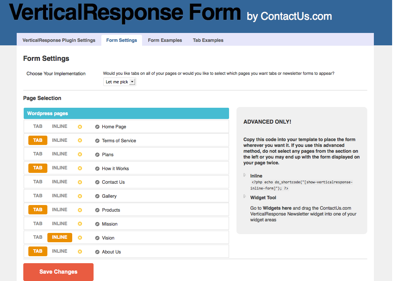Click the gray page icon beside Contact Us

[x=97, y=182]
